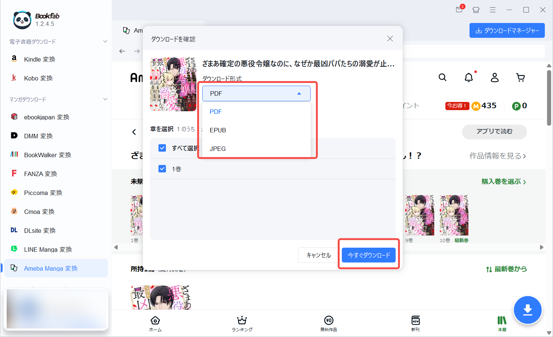The image size is (553, 337).
Task: Select the Ameba browser tab
Action: coord(133,30)
